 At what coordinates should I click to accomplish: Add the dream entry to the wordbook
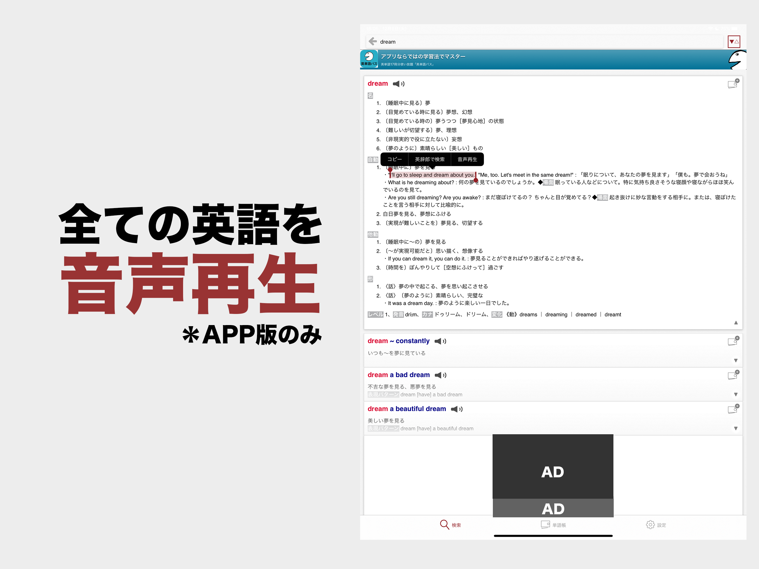click(x=733, y=83)
